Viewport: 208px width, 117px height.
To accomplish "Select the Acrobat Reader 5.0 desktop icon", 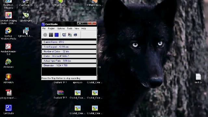I will click(x=8, y=46).
